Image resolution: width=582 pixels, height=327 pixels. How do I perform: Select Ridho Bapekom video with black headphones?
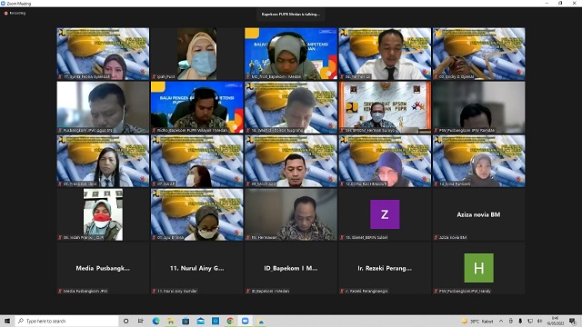click(196, 107)
